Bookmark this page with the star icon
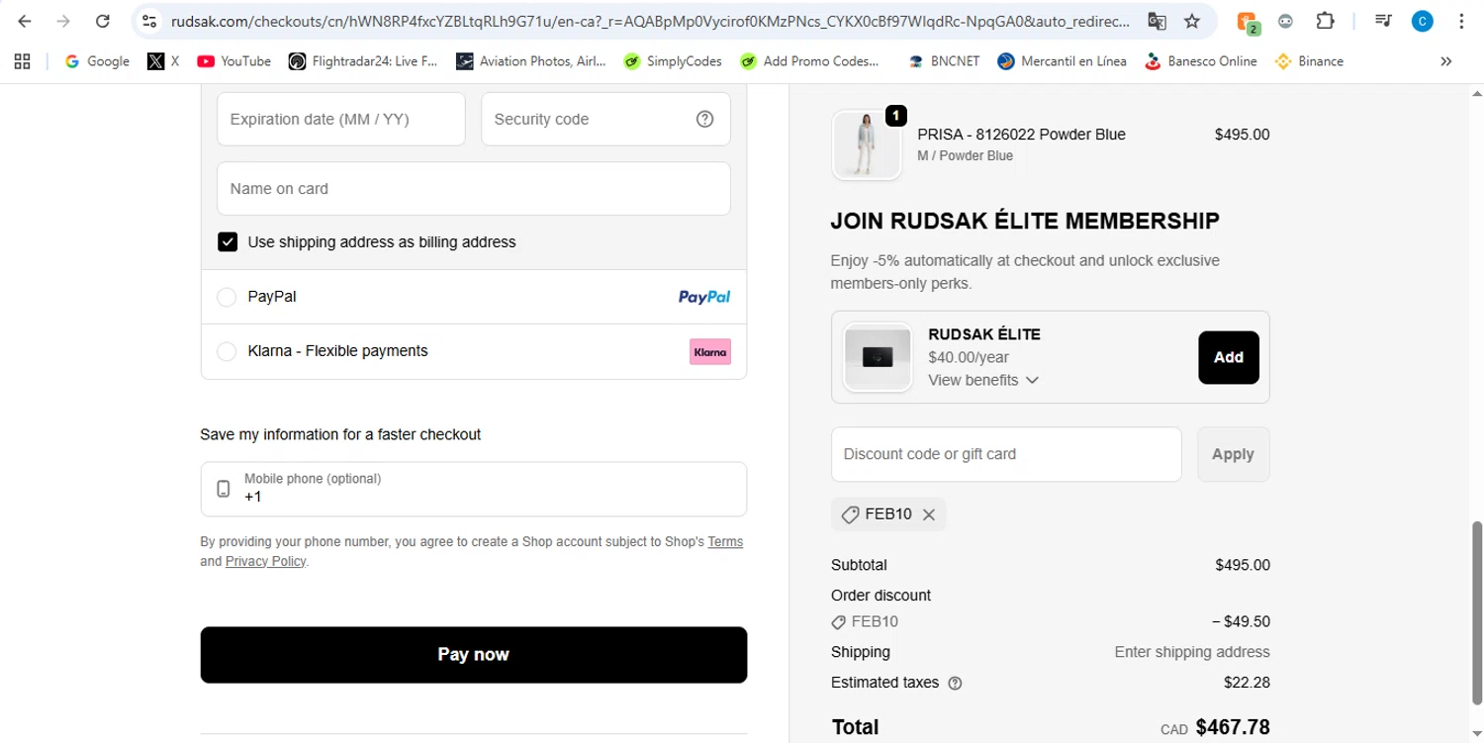1484x743 pixels. 1192,21
